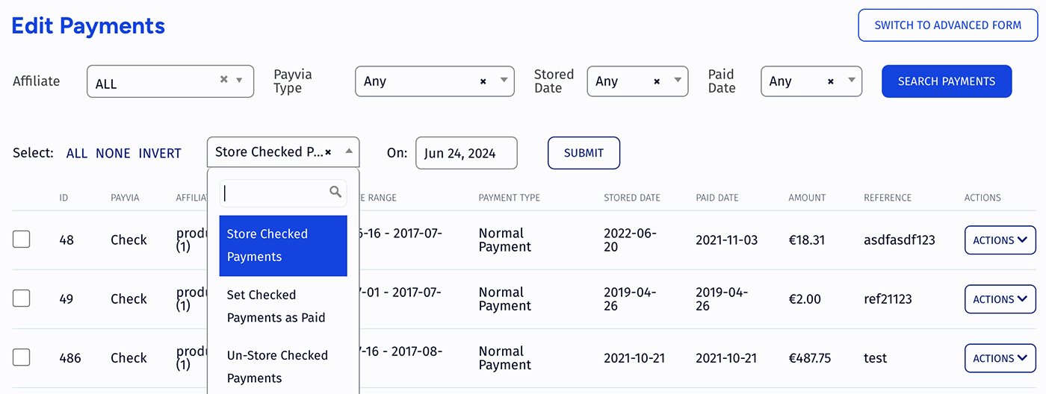Expand the Payvia Type dropdown arrow
This screenshot has height=394, width=1046.
pyautogui.click(x=504, y=81)
